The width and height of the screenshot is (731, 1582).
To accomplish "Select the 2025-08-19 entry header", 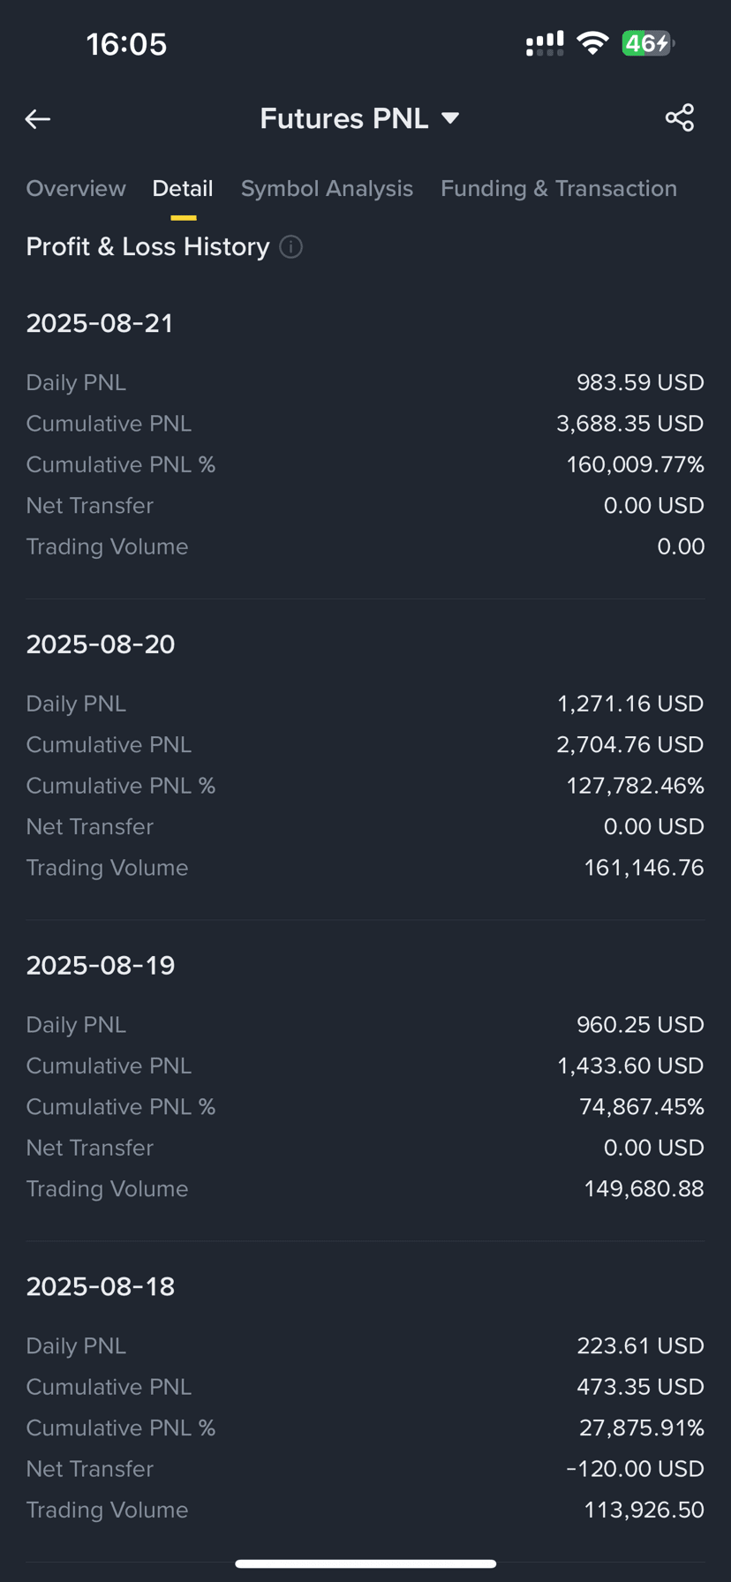I will (x=101, y=966).
